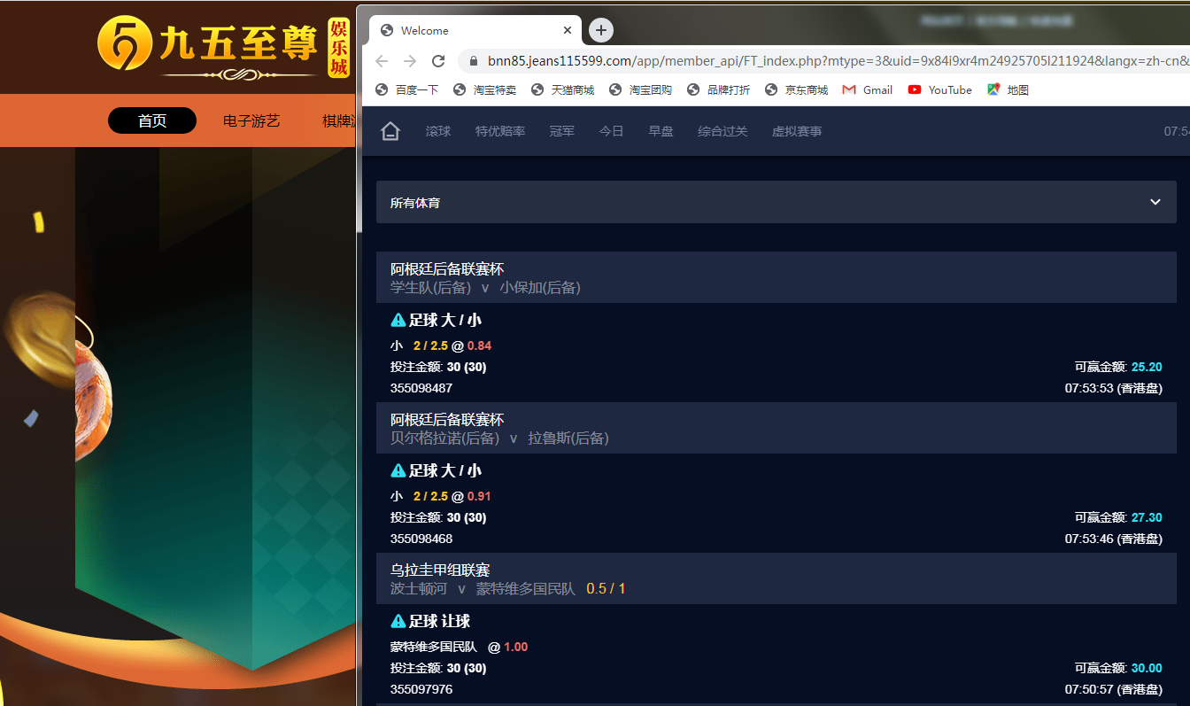Screen dimensions: 1190x706
Task: Close the Welcome tab
Action: [568, 30]
